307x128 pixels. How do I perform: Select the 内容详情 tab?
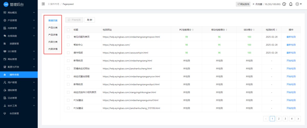pyautogui.click(x=53, y=49)
